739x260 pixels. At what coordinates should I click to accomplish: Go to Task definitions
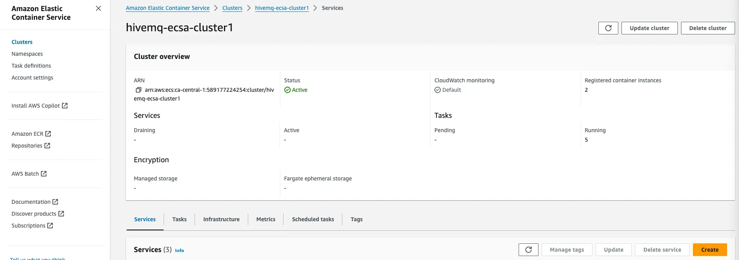31,66
